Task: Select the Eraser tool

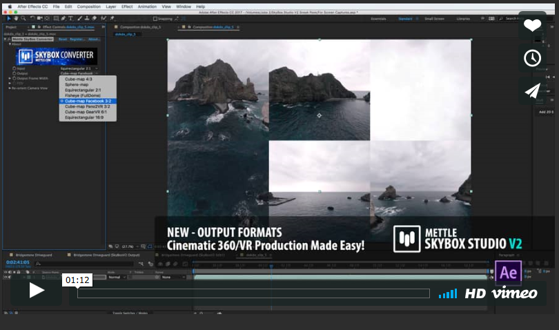Action: tap(94, 18)
